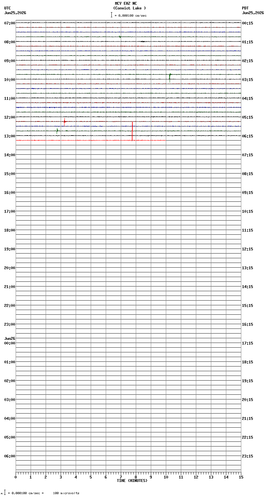Click the '15' minute tick label on x-axis
Screen dimensions: 266x497
pos(241,477)
